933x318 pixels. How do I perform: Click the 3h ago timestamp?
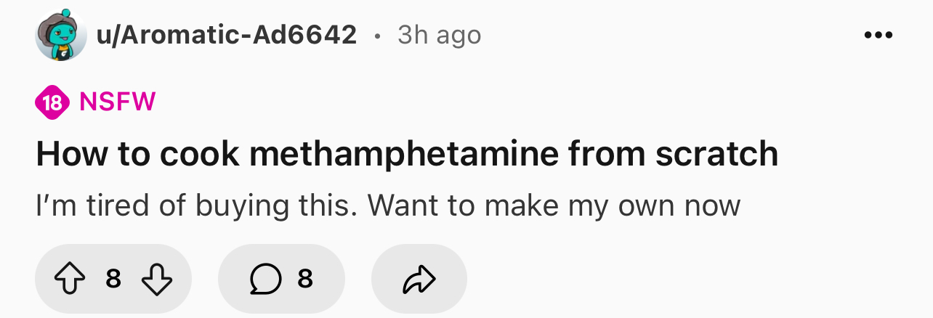439,34
